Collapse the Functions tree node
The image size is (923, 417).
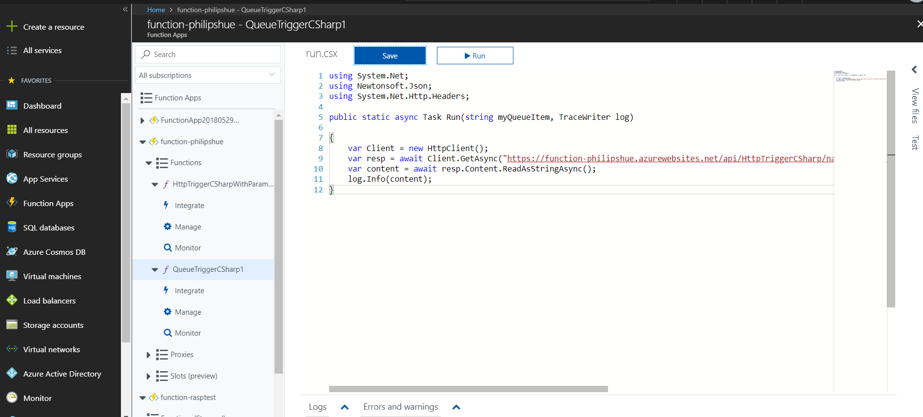(x=149, y=163)
